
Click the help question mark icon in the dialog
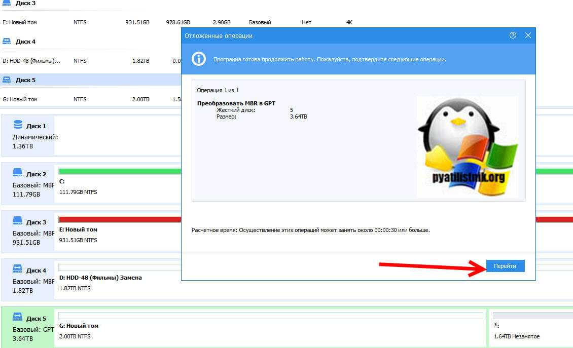coord(513,35)
